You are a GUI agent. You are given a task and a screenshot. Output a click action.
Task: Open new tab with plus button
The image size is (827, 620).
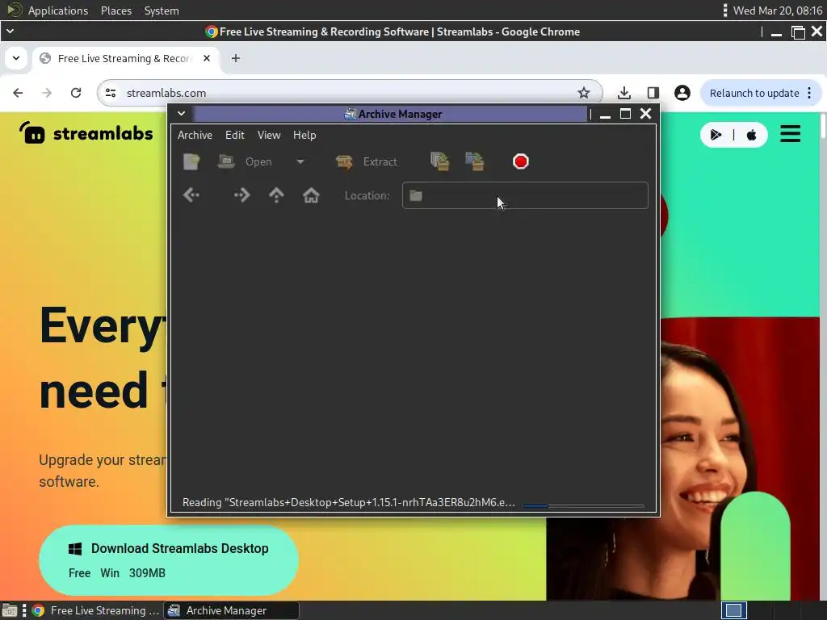click(236, 58)
